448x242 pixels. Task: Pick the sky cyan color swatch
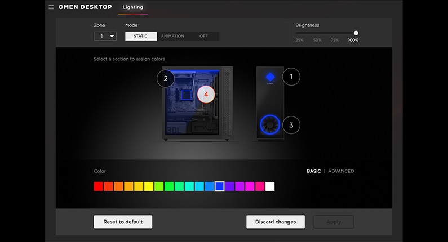(x=199, y=186)
